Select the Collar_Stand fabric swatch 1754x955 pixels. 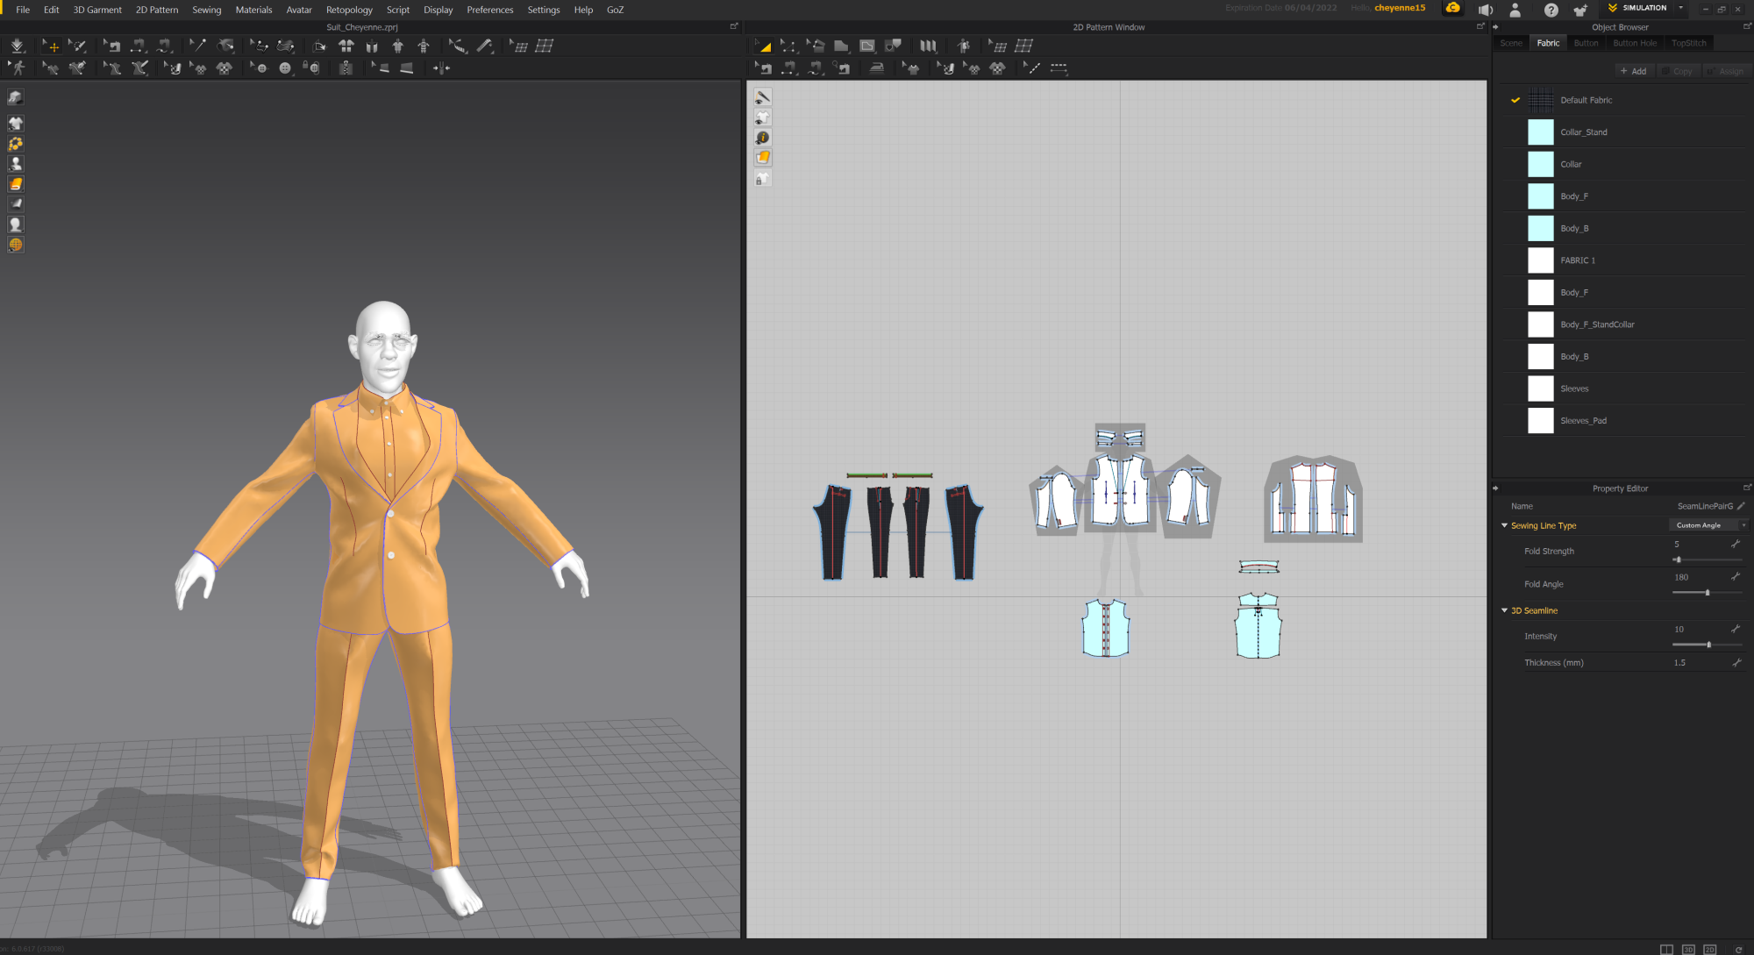point(1541,132)
